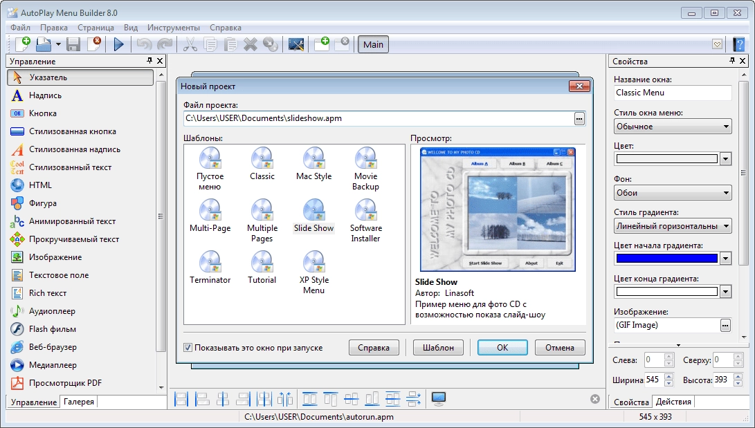
Task: Click the Название окна text field
Action: [673, 93]
